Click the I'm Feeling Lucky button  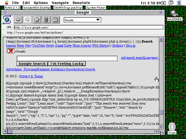pos(67,64)
